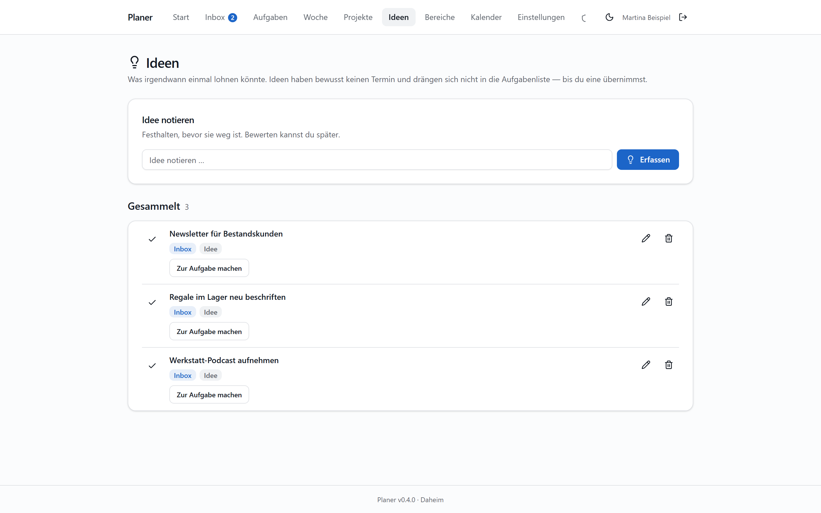Edit Werkstatt-Podcast aufnehmen entry
This screenshot has width=821, height=513.
click(646, 365)
